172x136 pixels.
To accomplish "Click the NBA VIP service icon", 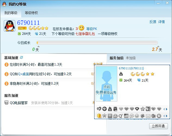I will (x=148, y=109).
